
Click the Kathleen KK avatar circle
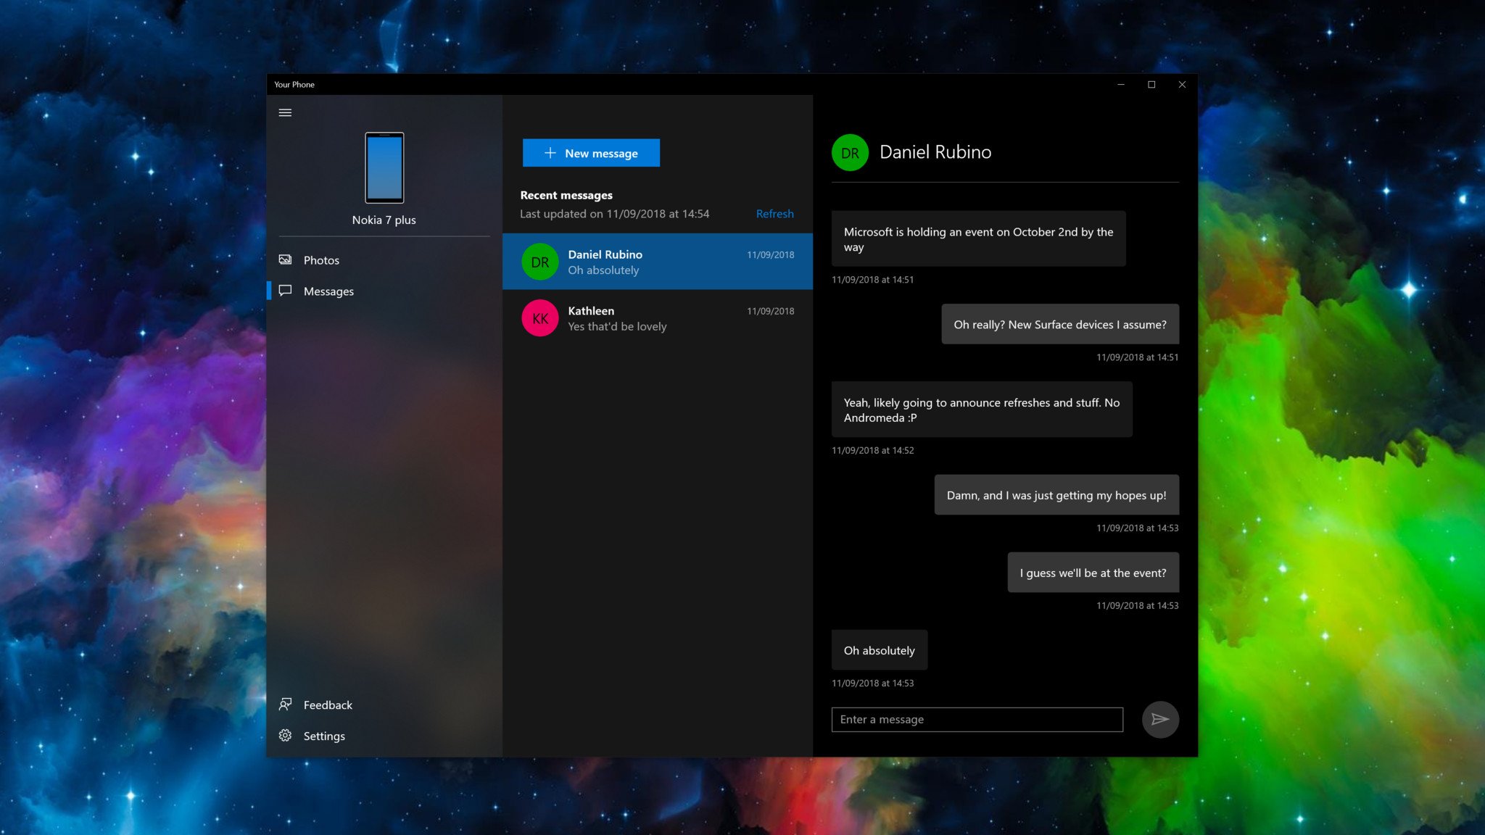point(539,317)
